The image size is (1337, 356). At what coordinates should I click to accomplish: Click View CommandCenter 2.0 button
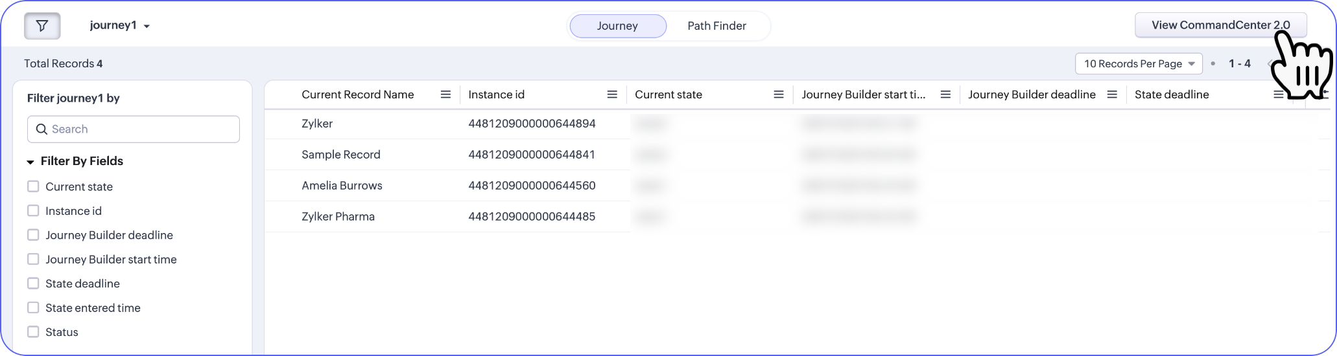[1220, 25]
